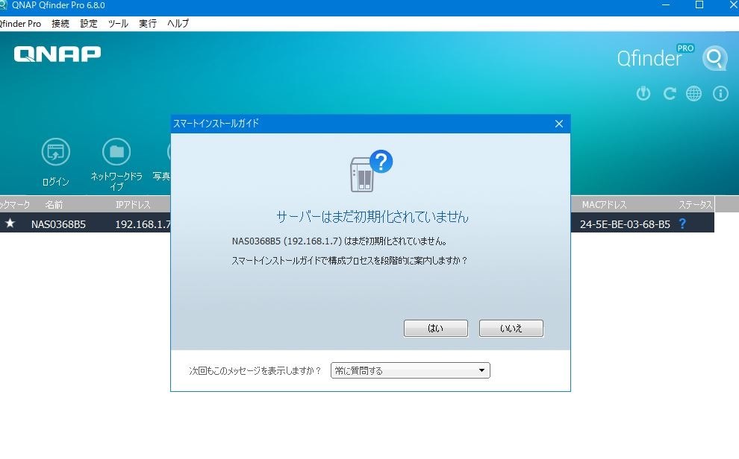Open the 設定 menu
739x459 pixels.
tap(87, 23)
